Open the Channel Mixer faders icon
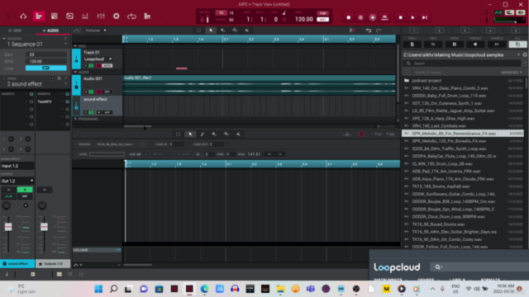This screenshot has width=529, height=297. (x=101, y=16)
